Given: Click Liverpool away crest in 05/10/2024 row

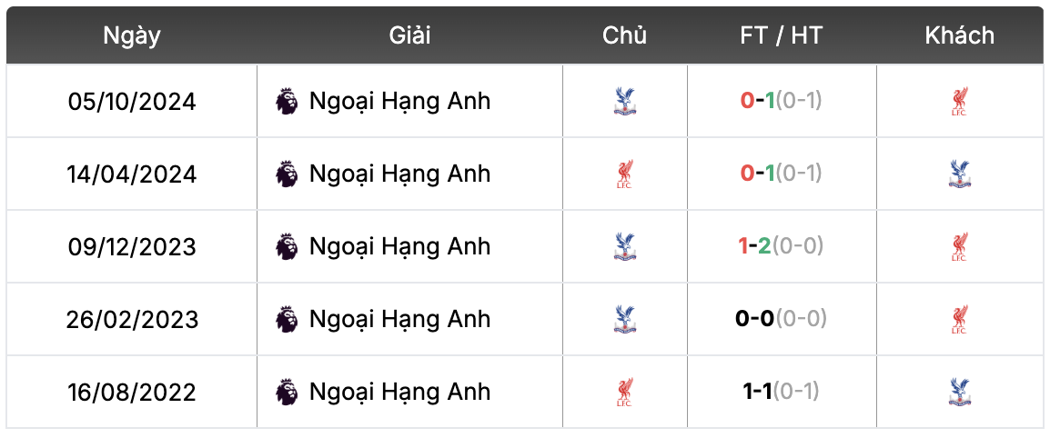Looking at the screenshot, I should click(960, 101).
